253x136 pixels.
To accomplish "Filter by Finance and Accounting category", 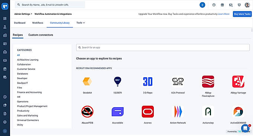I will pyautogui.click(x=29, y=92).
